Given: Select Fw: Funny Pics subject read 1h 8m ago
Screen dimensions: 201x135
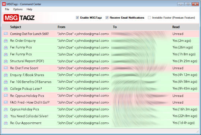Looking at the screenshot, I should (21, 54).
